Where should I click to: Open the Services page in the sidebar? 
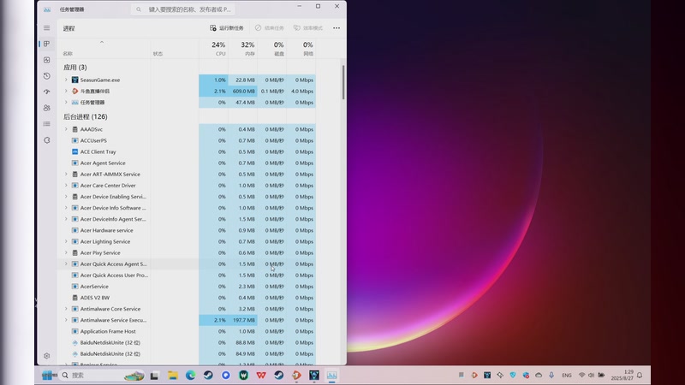click(x=47, y=140)
